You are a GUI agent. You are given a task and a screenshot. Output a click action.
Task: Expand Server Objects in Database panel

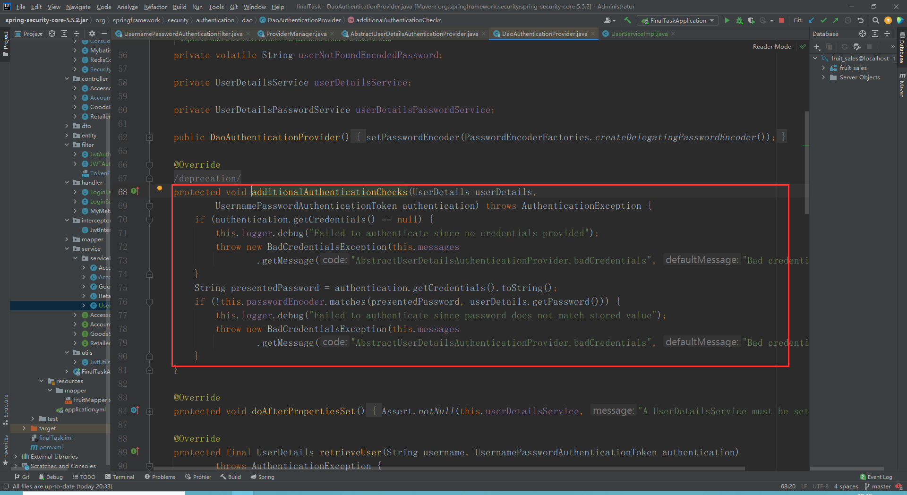coord(823,77)
